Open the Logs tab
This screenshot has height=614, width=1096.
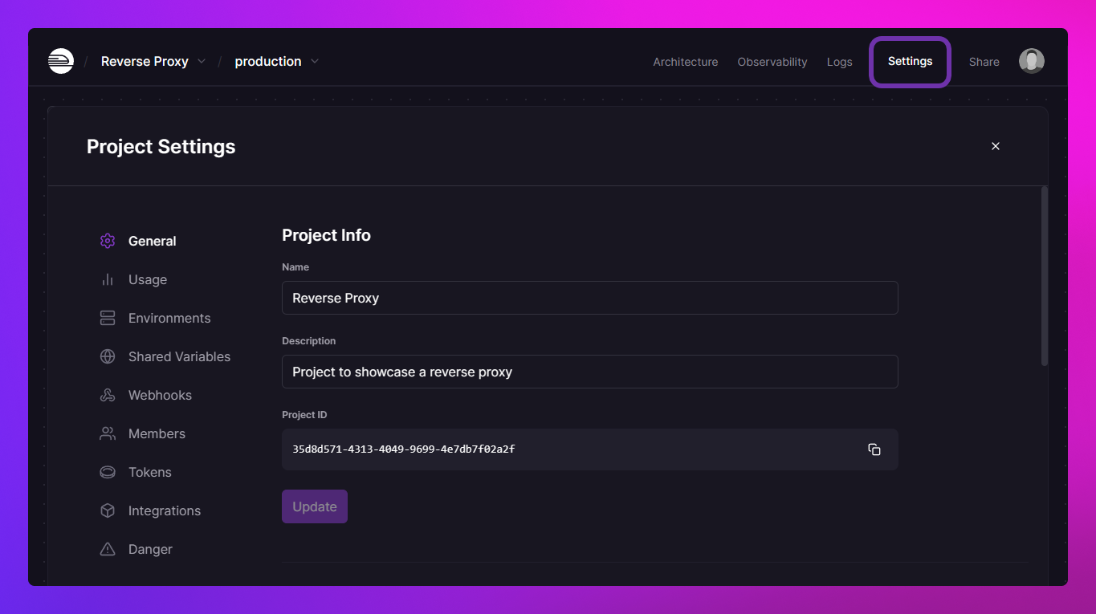(x=840, y=62)
